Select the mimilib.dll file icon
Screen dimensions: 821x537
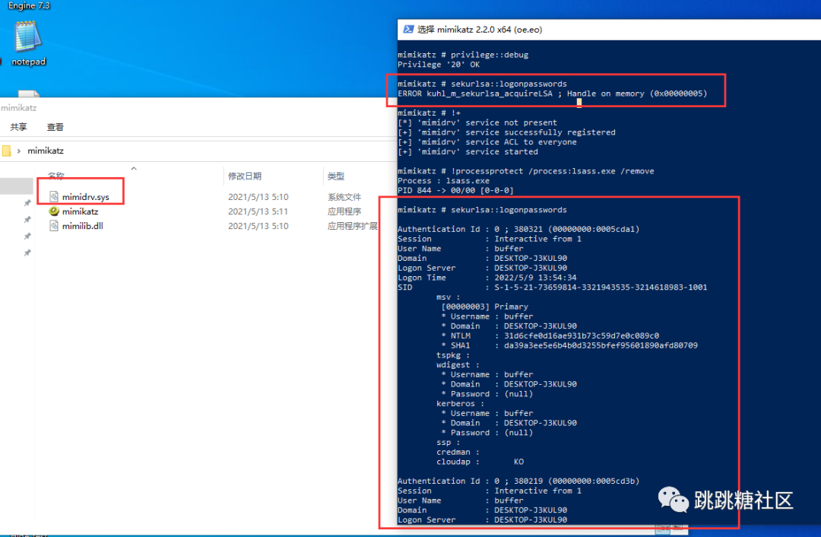[53, 226]
